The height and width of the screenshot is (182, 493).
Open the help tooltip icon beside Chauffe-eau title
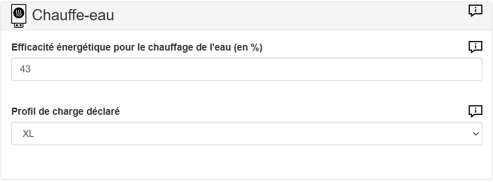(475, 11)
